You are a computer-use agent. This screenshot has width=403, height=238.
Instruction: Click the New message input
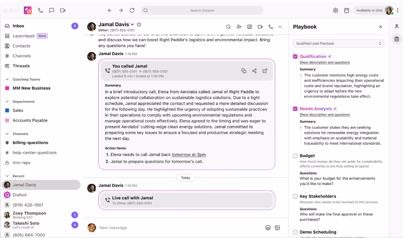pyautogui.click(x=180, y=228)
